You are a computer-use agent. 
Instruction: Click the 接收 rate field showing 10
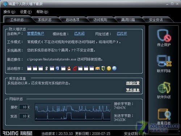tap(24, 107)
